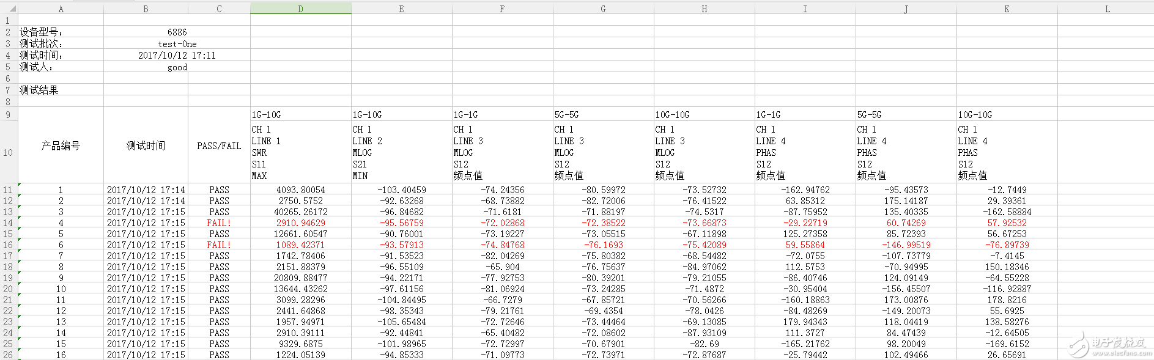Select value -74.24356
This screenshot has height=360, width=1154.
pos(502,190)
